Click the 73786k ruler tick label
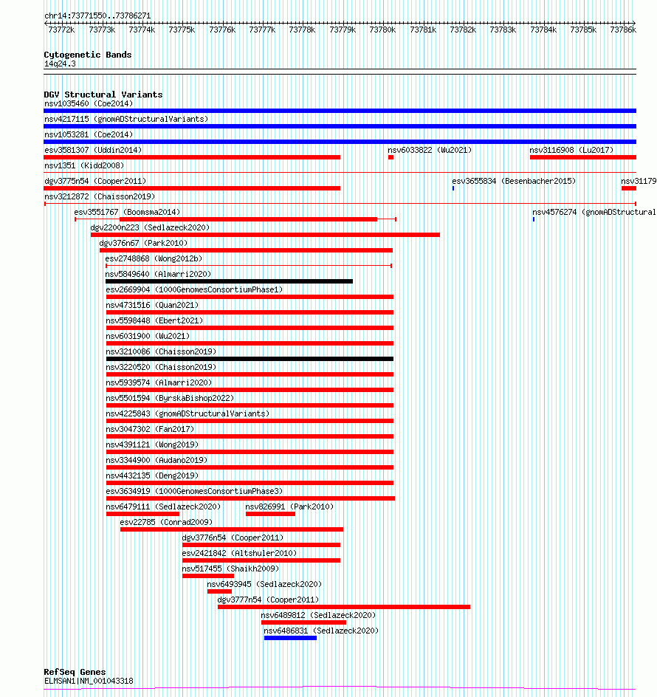 click(x=623, y=30)
